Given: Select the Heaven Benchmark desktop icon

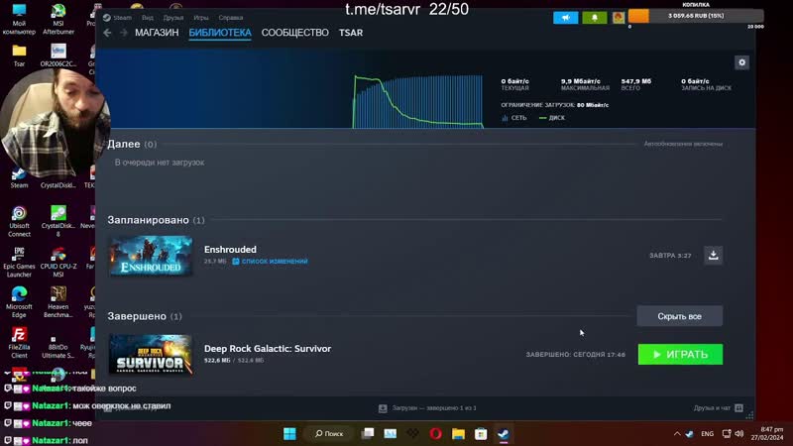Looking at the screenshot, I should click(58, 302).
